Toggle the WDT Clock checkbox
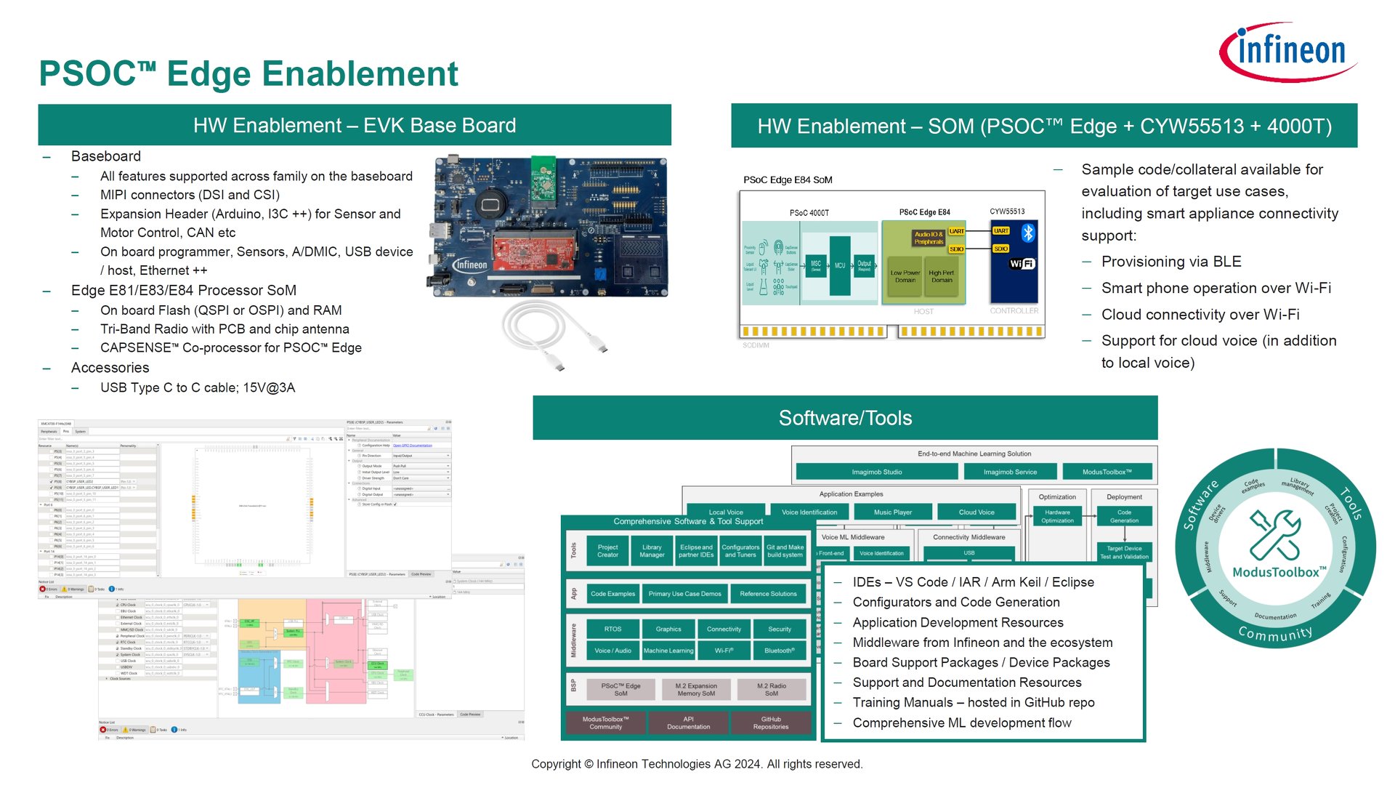The image size is (1395, 785). click(x=118, y=673)
